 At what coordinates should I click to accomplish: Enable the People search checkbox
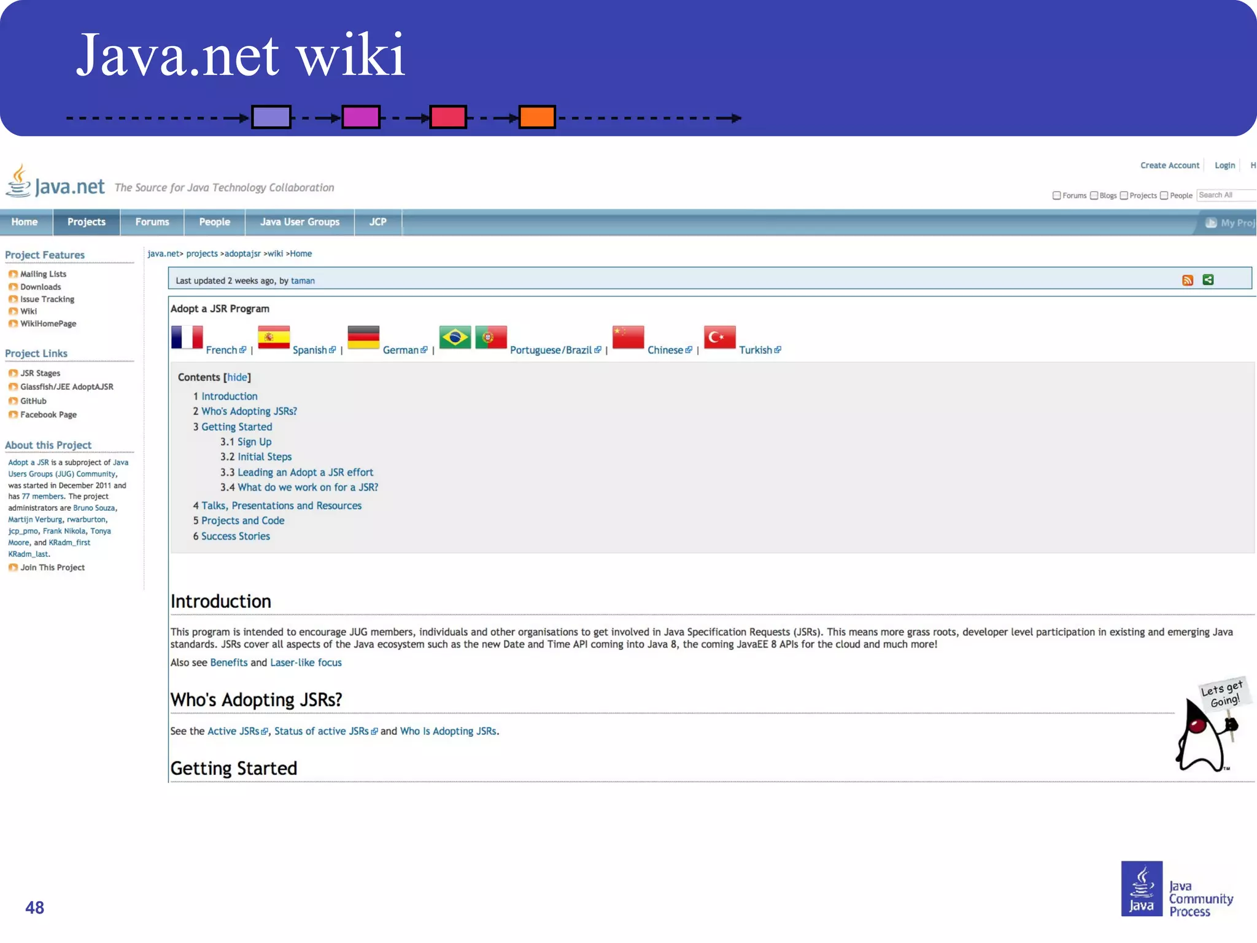click(1164, 196)
